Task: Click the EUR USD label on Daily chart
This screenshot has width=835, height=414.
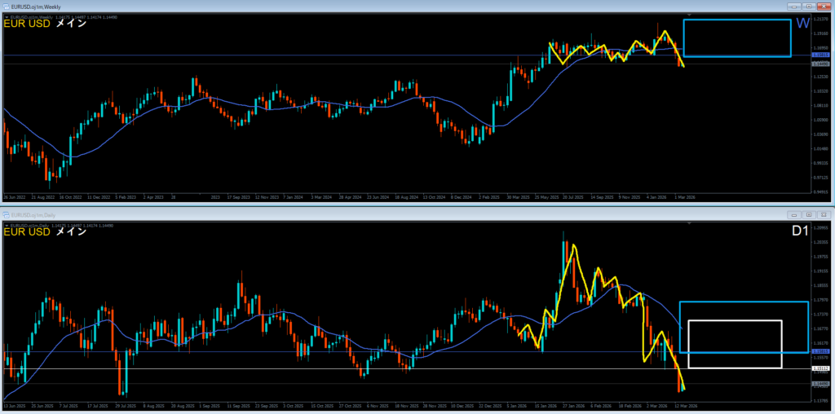Action: click(x=27, y=231)
